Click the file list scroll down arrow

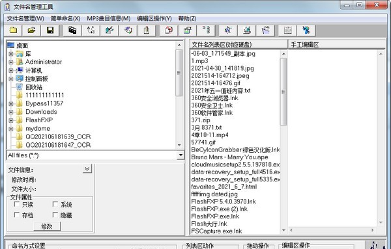[283, 230]
